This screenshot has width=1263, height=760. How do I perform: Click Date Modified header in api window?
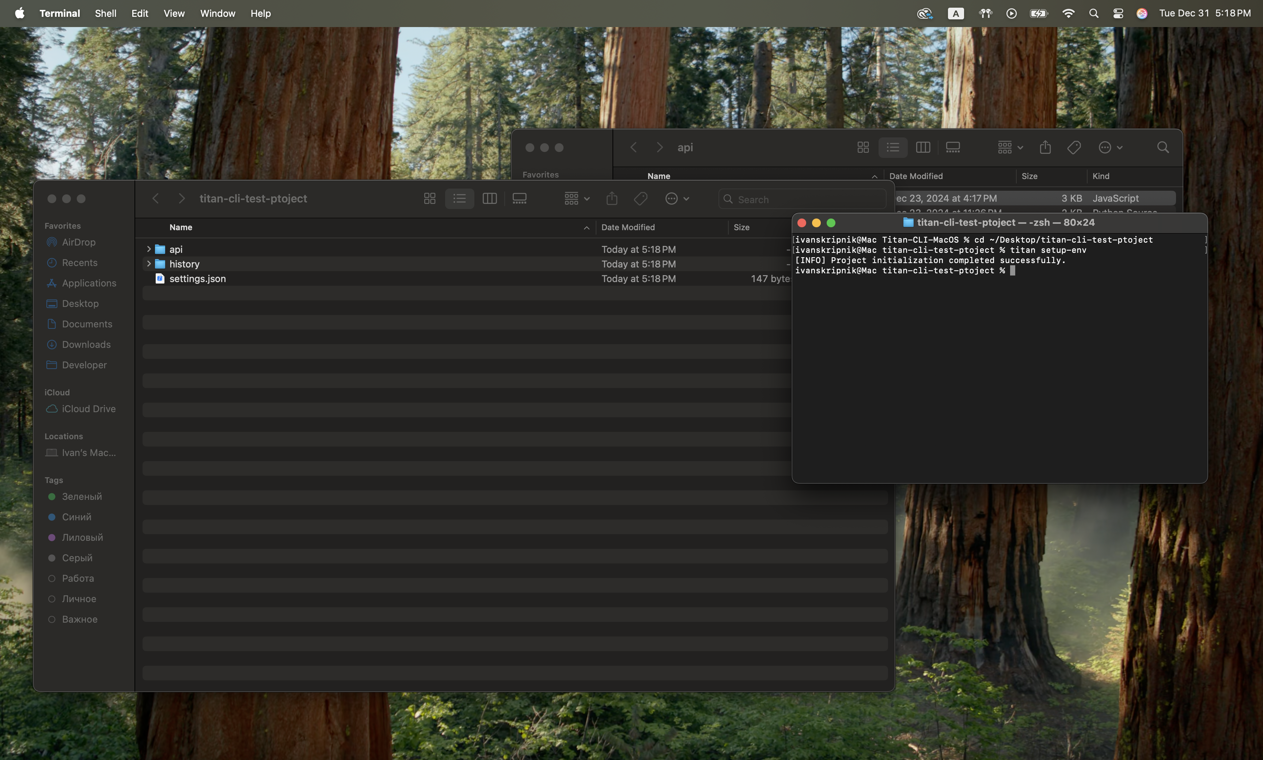coord(916,176)
